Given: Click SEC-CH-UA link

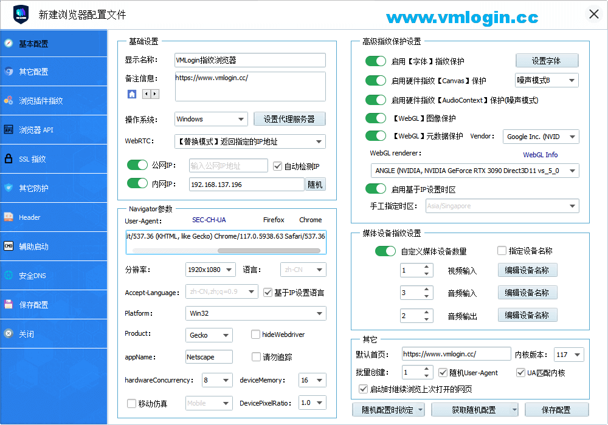Looking at the screenshot, I should (209, 220).
